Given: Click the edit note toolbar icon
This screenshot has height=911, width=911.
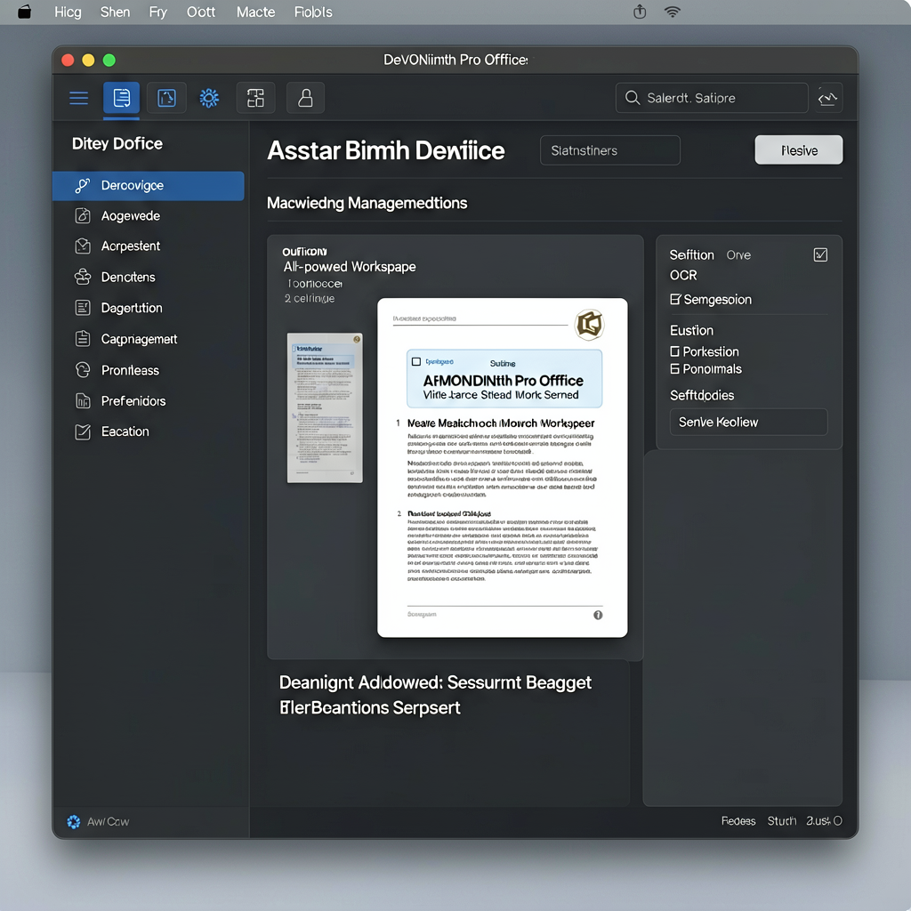Looking at the screenshot, I should [166, 98].
